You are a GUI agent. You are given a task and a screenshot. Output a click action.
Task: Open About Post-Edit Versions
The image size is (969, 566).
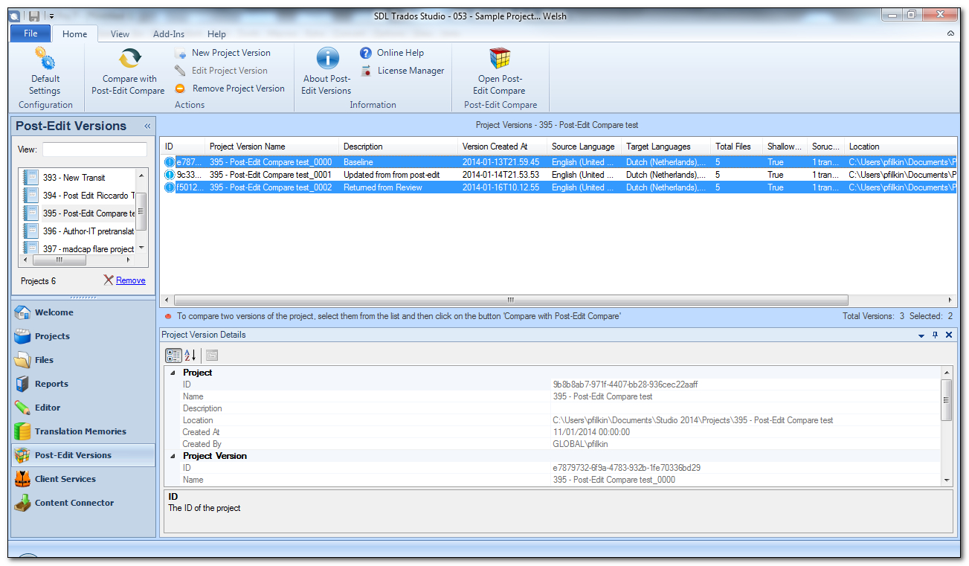coord(326,71)
